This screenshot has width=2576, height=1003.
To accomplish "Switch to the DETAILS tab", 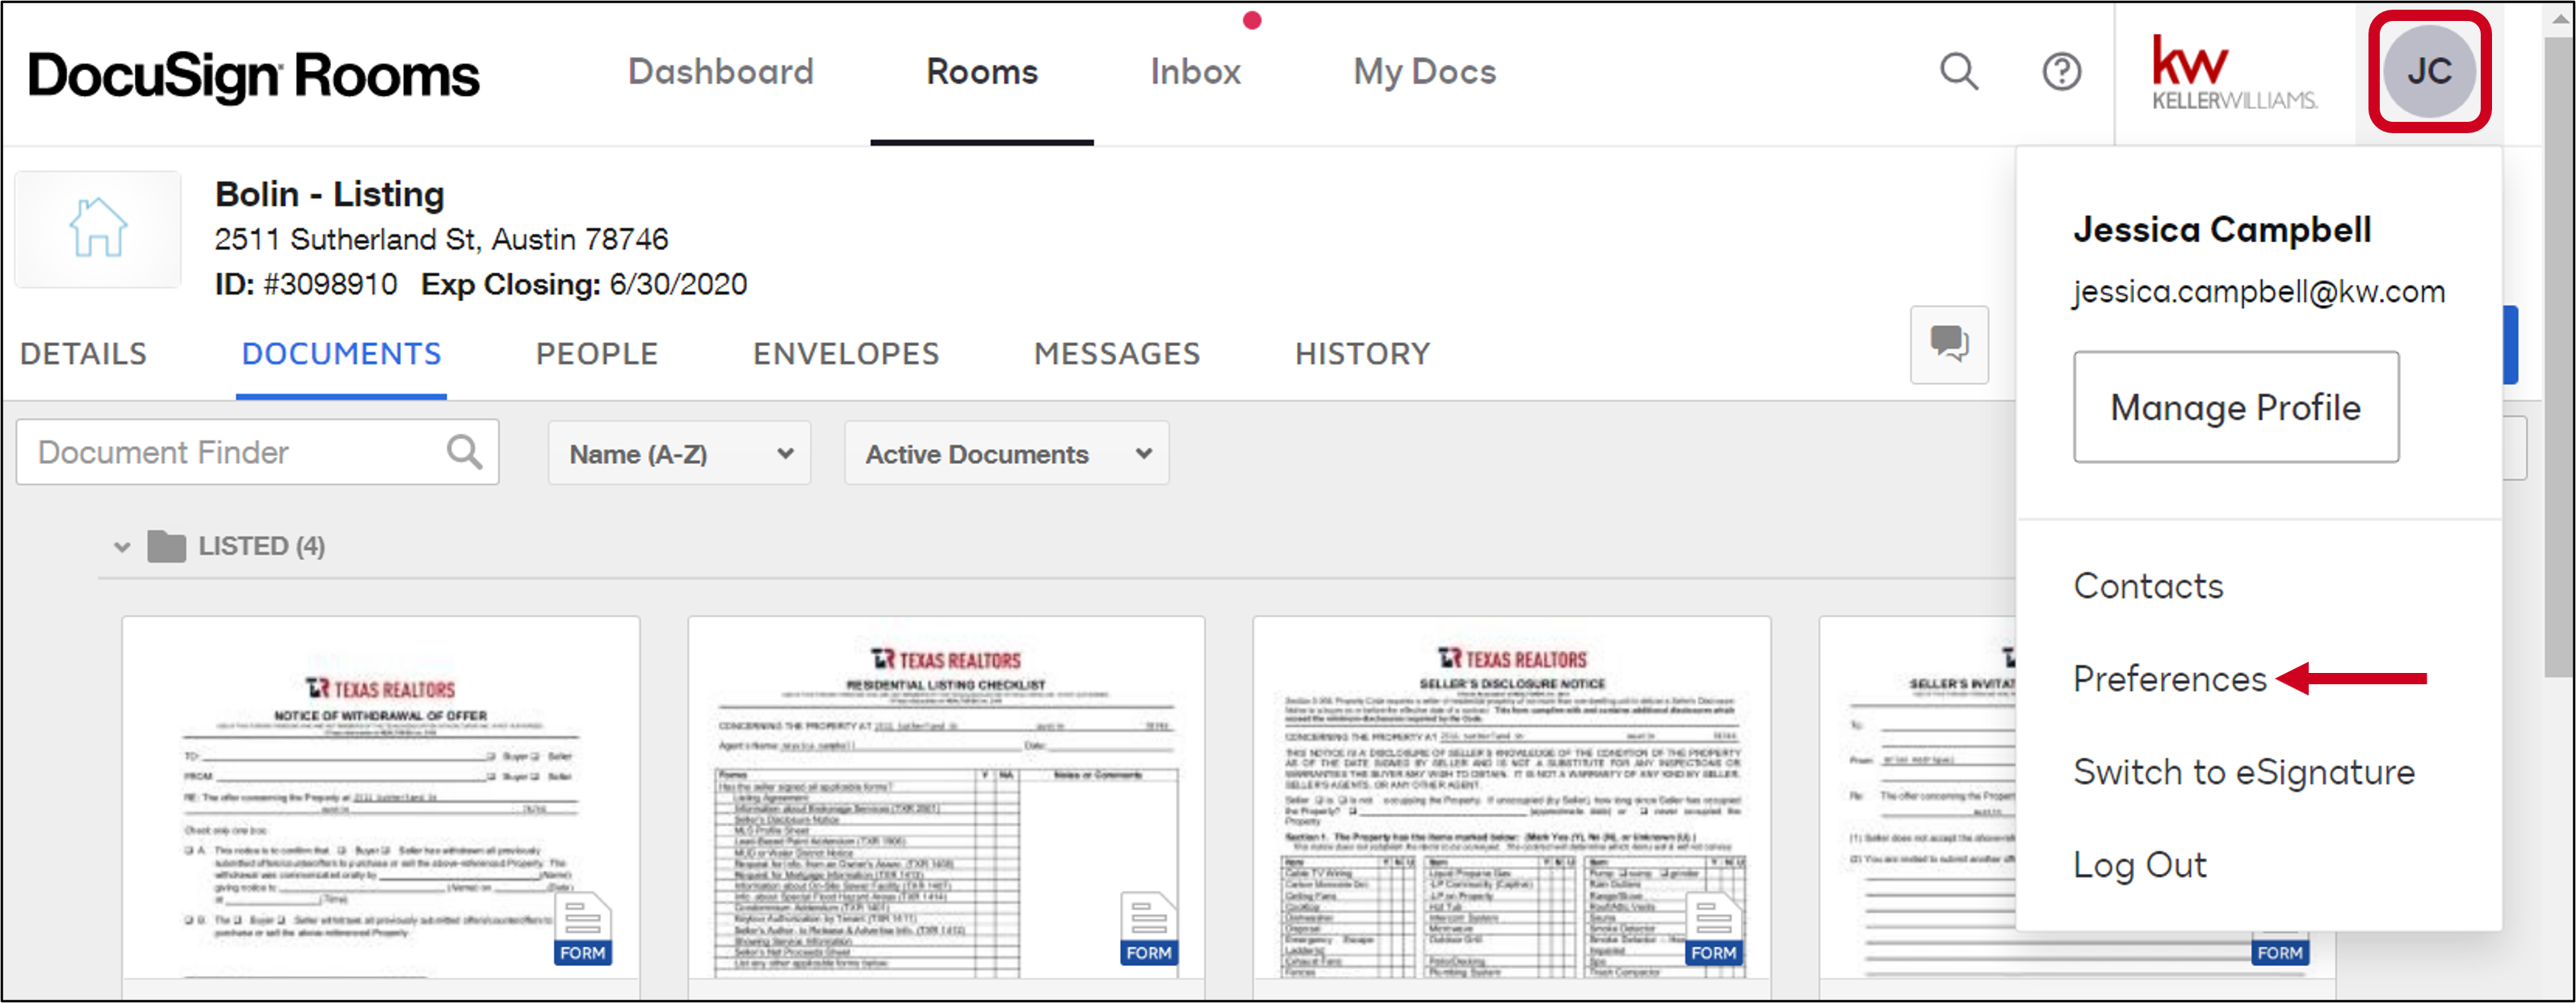I will [83, 353].
